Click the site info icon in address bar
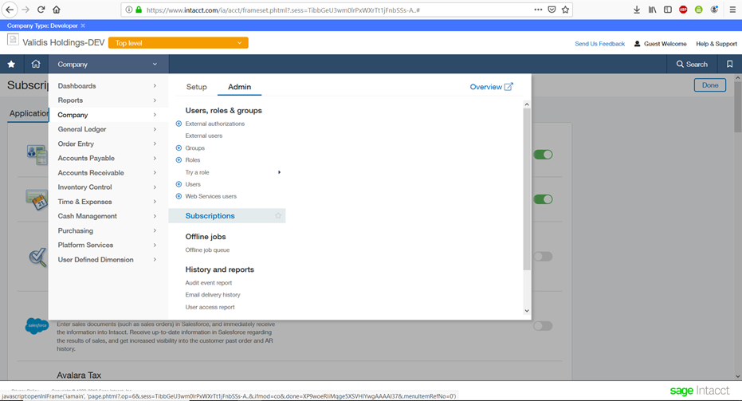 click(129, 10)
